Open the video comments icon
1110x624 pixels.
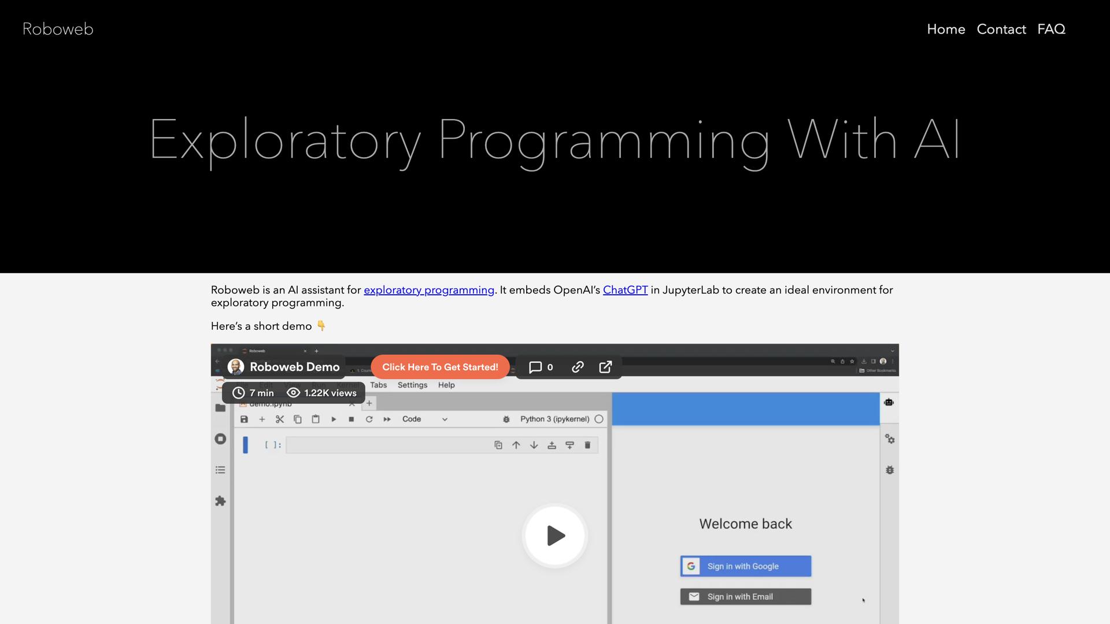535,367
